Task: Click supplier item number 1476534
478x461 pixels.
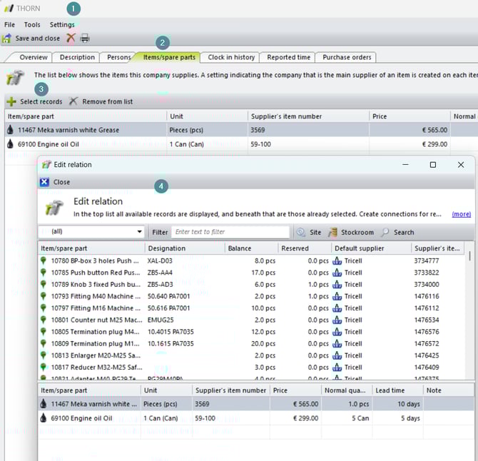Action: click(427, 320)
